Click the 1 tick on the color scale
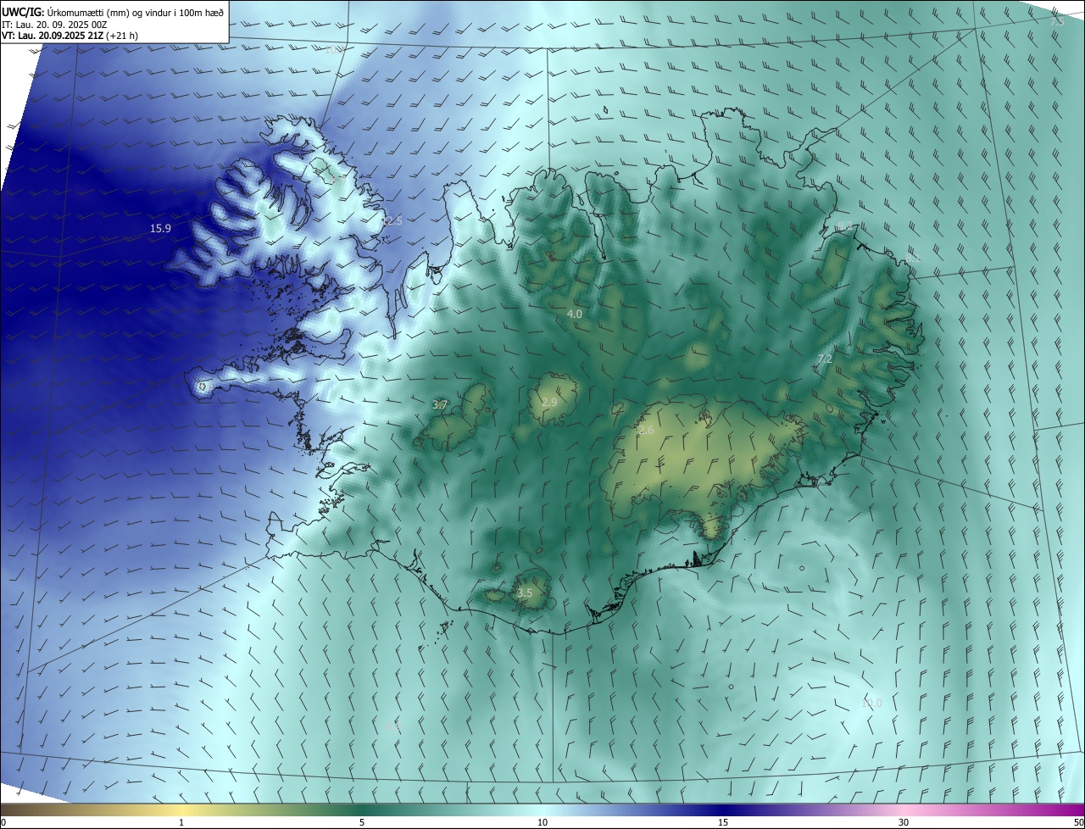The image size is (1085, 829). 181,823
